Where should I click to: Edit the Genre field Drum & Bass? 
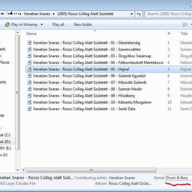[179, 178]
